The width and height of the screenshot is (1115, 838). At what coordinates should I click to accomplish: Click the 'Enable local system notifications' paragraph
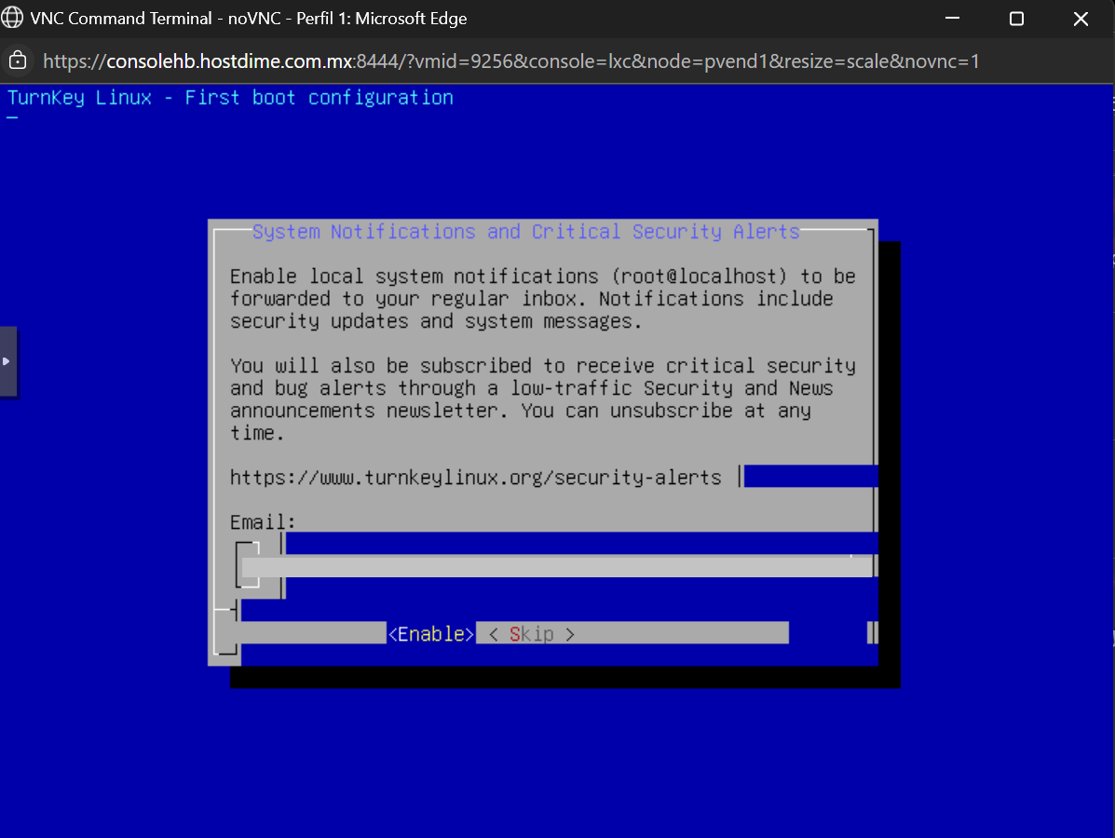(542, 299)
